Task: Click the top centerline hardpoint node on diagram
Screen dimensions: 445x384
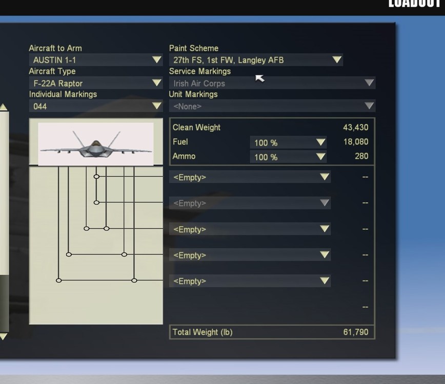Action: pos(96,177)
